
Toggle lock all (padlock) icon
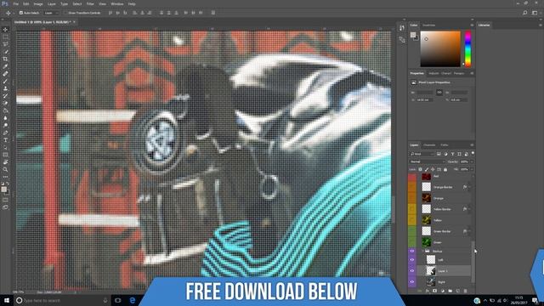pyautogui.click(x=445, y=169)
